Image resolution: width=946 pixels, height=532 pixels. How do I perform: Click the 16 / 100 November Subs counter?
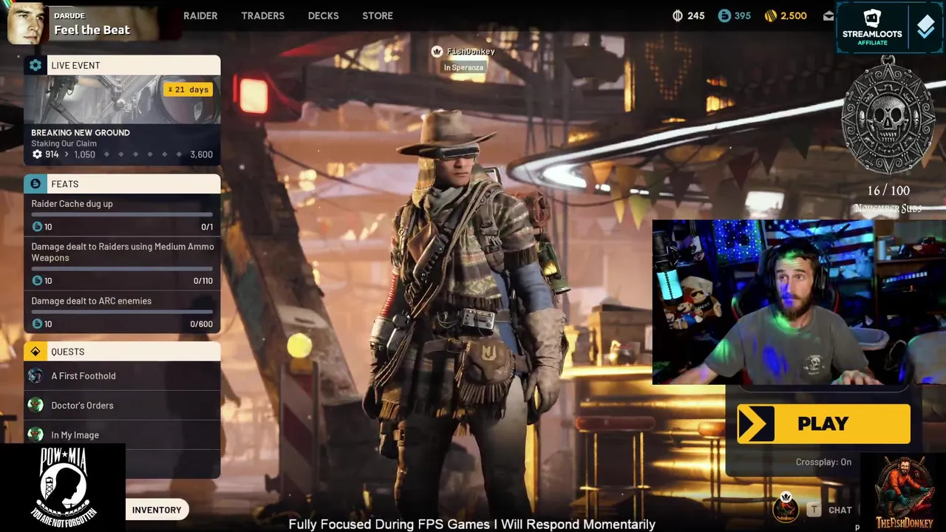888,199
